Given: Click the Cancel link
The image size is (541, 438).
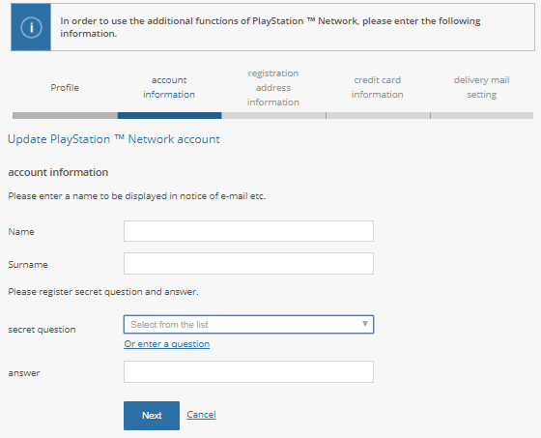Looking at the screenshot, I should [x=201, y=415].
